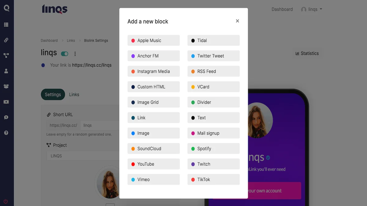Viewport: 367px width, 206px height.
Task: Add an RSS Feed block
Action: coord(213,71)
